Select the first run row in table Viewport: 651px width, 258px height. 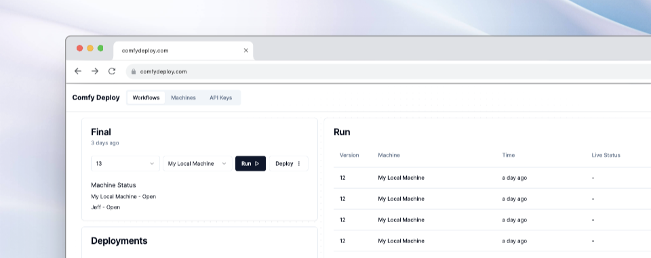tap(492, 178)
